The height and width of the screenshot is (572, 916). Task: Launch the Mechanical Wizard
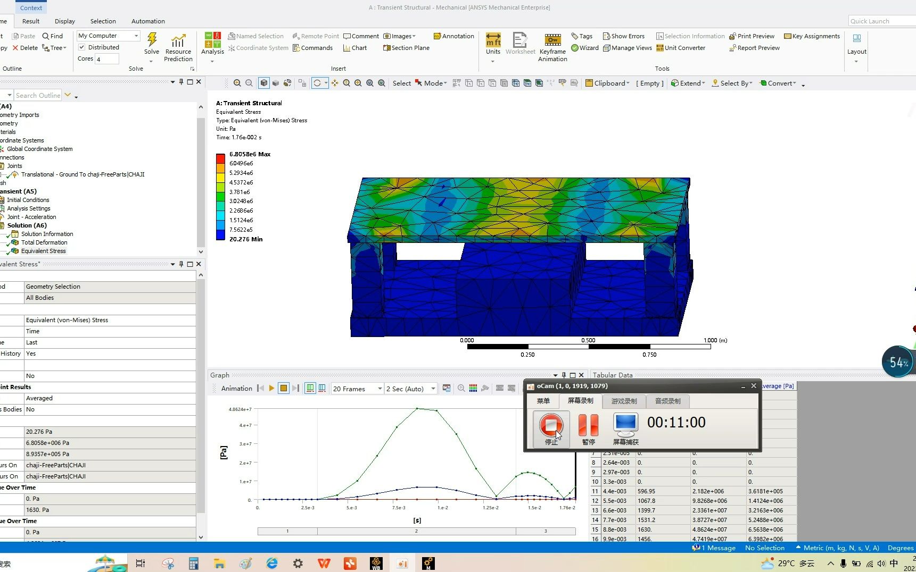(585, 48)
